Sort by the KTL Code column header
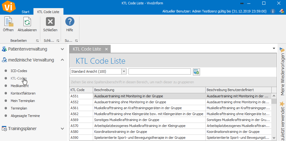This screenshot has width=286, height=141. 81,90
